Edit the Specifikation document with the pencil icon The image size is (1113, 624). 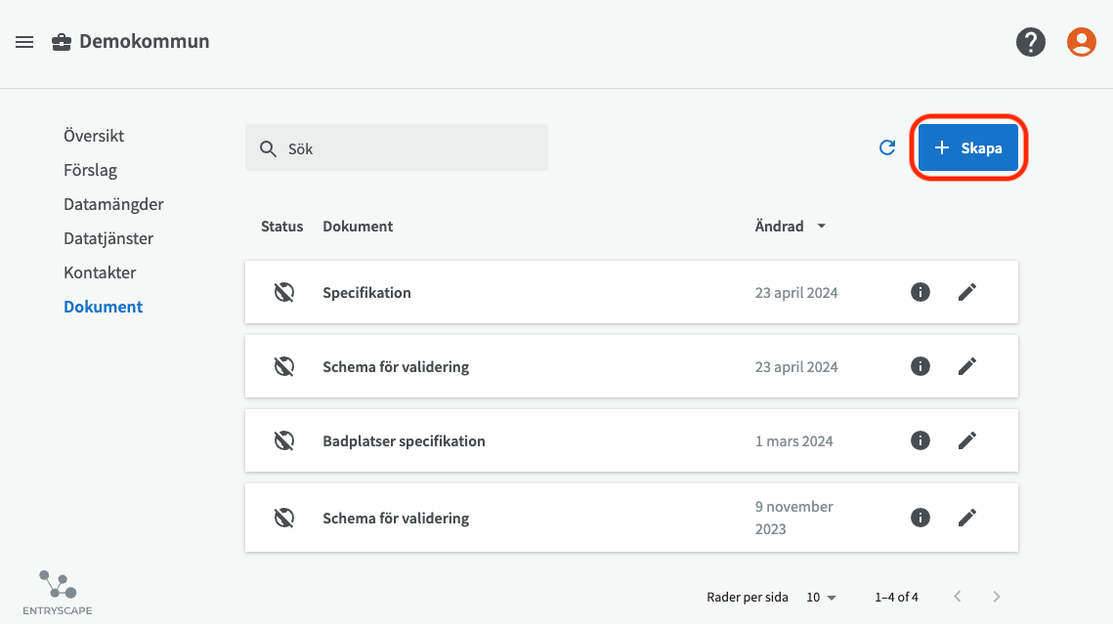tap(966, 292)
